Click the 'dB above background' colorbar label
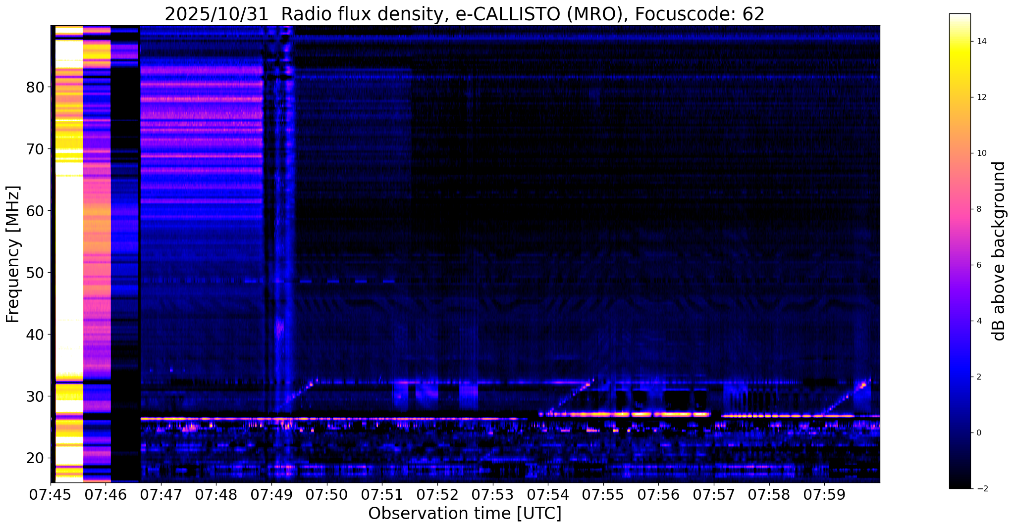Screen dimensions: 1014x528 [999, 251]
